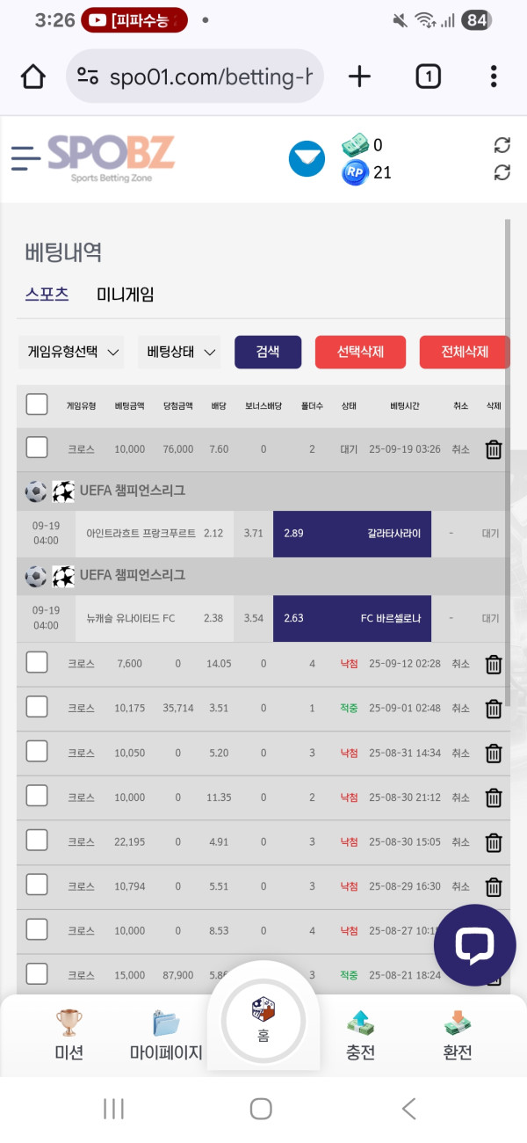Check the box for the 7,600 bet row
This screenshot has width=527, height=1143.
coord(37,663)
